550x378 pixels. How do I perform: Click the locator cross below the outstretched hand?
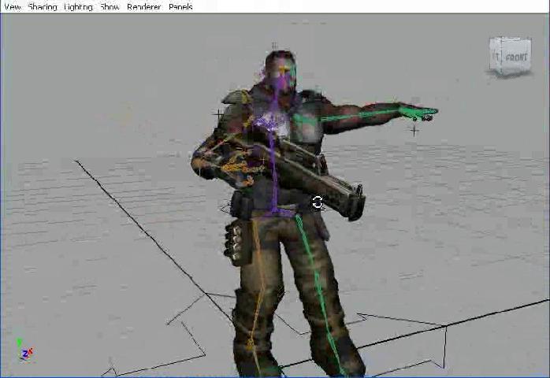pos(414,131)
